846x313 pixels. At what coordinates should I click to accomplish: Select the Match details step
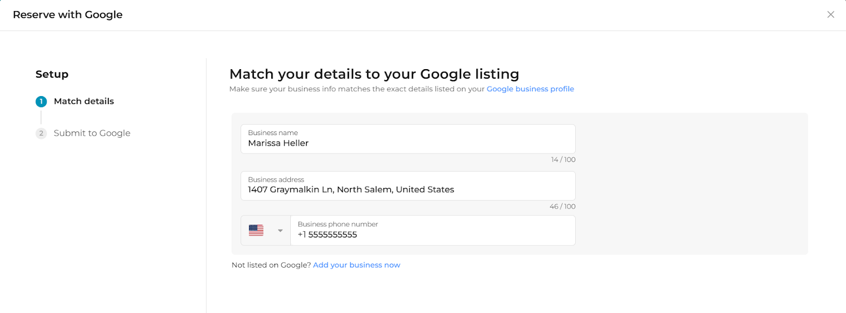click(84, 101)
